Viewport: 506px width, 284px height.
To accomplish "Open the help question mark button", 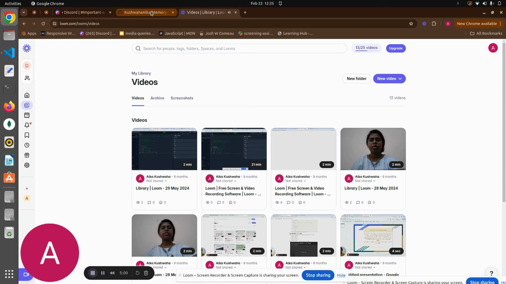I will [x=491, y=273].
